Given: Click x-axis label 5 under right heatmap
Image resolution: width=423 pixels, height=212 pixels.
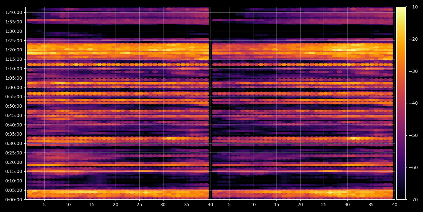Looking at the screenshot, I should click(x=229, y=205).
